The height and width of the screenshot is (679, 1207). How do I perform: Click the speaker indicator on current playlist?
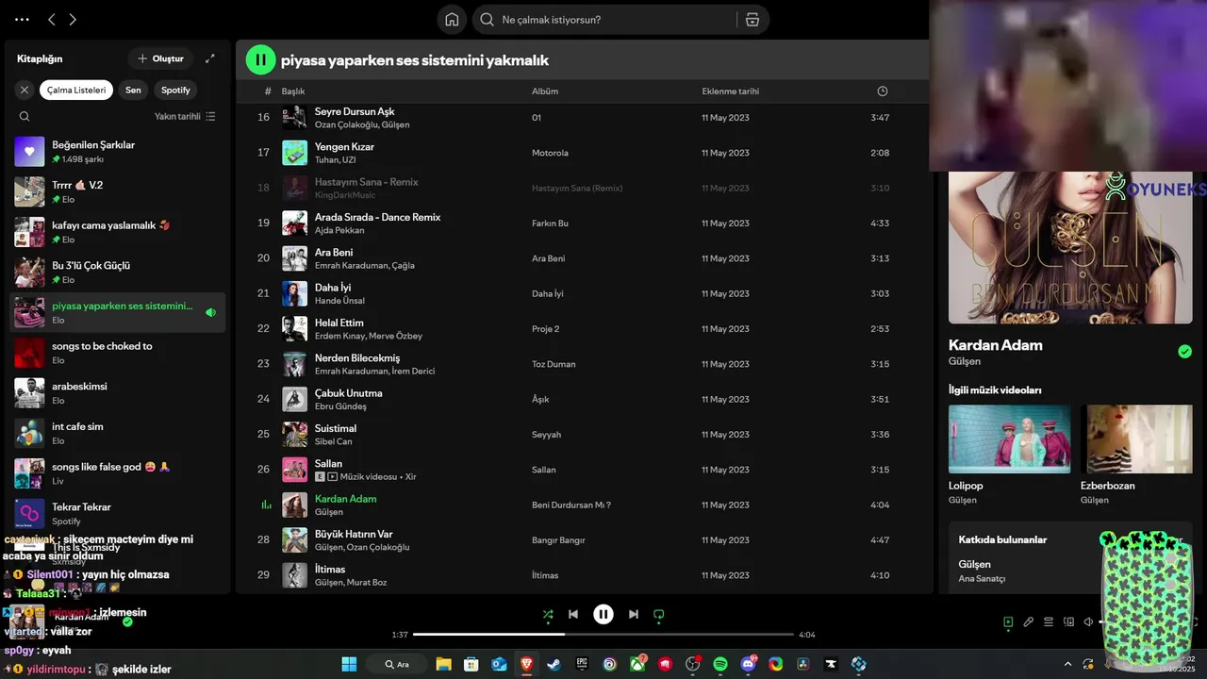210,312
